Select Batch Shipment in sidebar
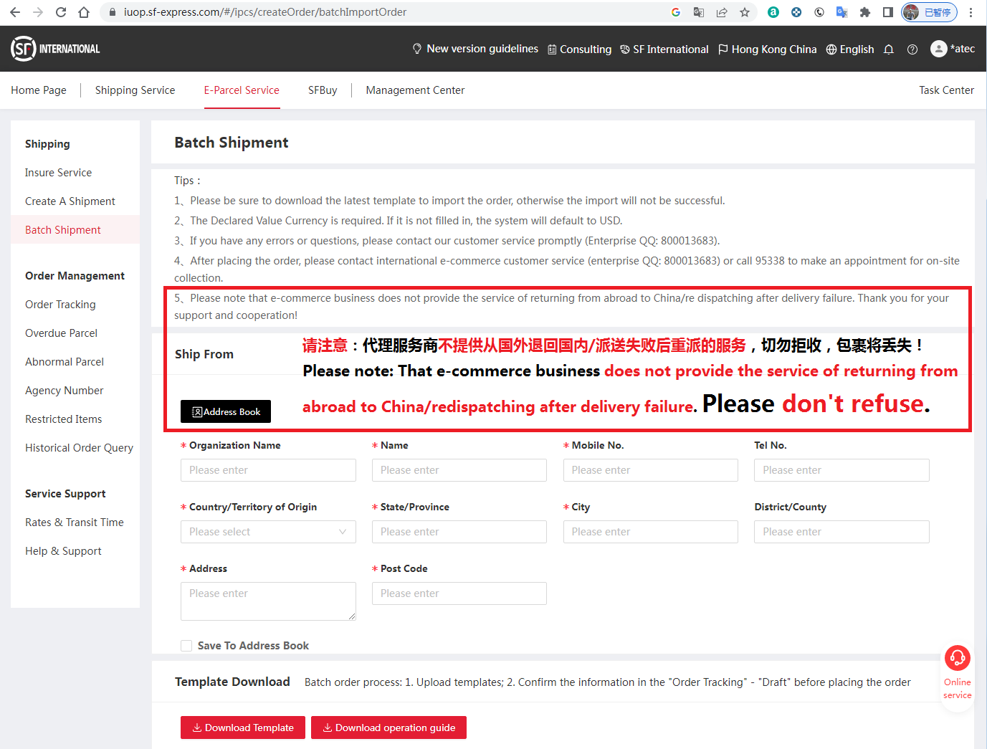Image resolution: width=987 pixels, height=749 pixels. click(75, 230)
